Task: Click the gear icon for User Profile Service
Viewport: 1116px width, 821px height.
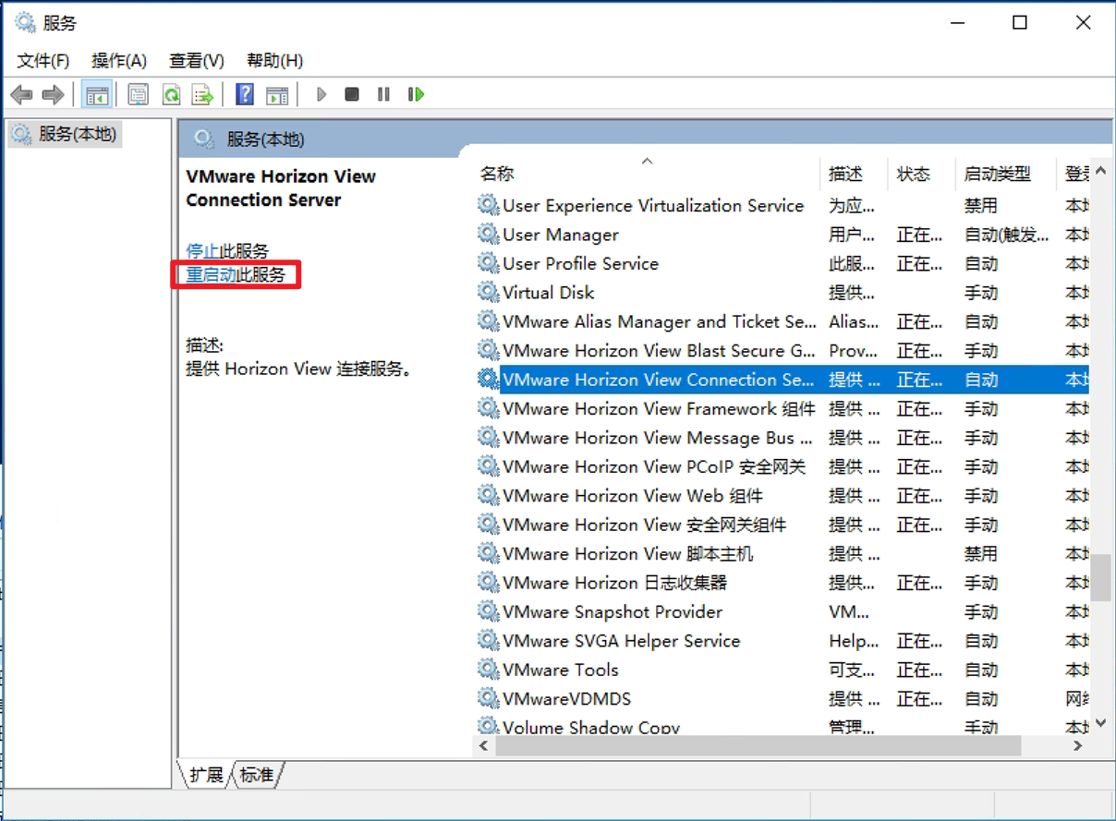Action: pyautogui.click(x=489, y=263)
